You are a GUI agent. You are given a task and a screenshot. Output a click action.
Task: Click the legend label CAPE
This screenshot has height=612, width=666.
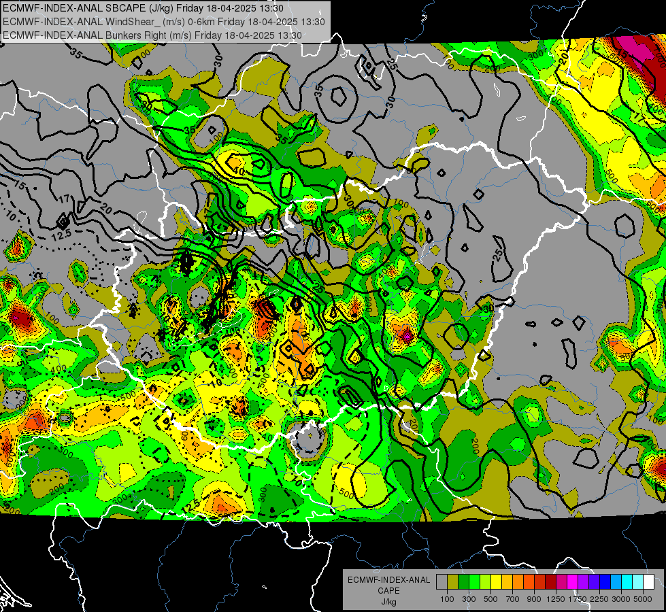click(x=388, y=591)
